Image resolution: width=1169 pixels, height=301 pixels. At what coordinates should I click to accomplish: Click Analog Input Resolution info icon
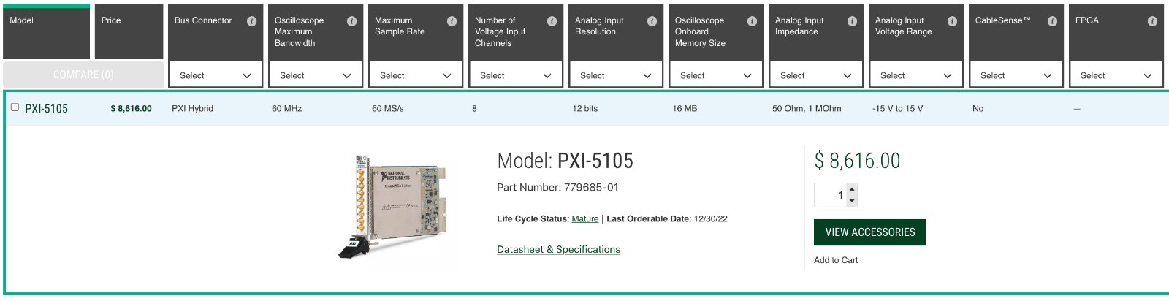(x=652, y=21)
